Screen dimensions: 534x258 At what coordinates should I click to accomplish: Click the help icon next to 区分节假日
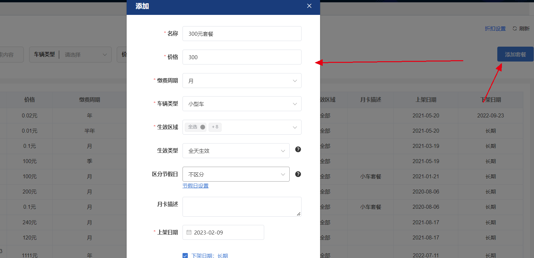point(298,174)
